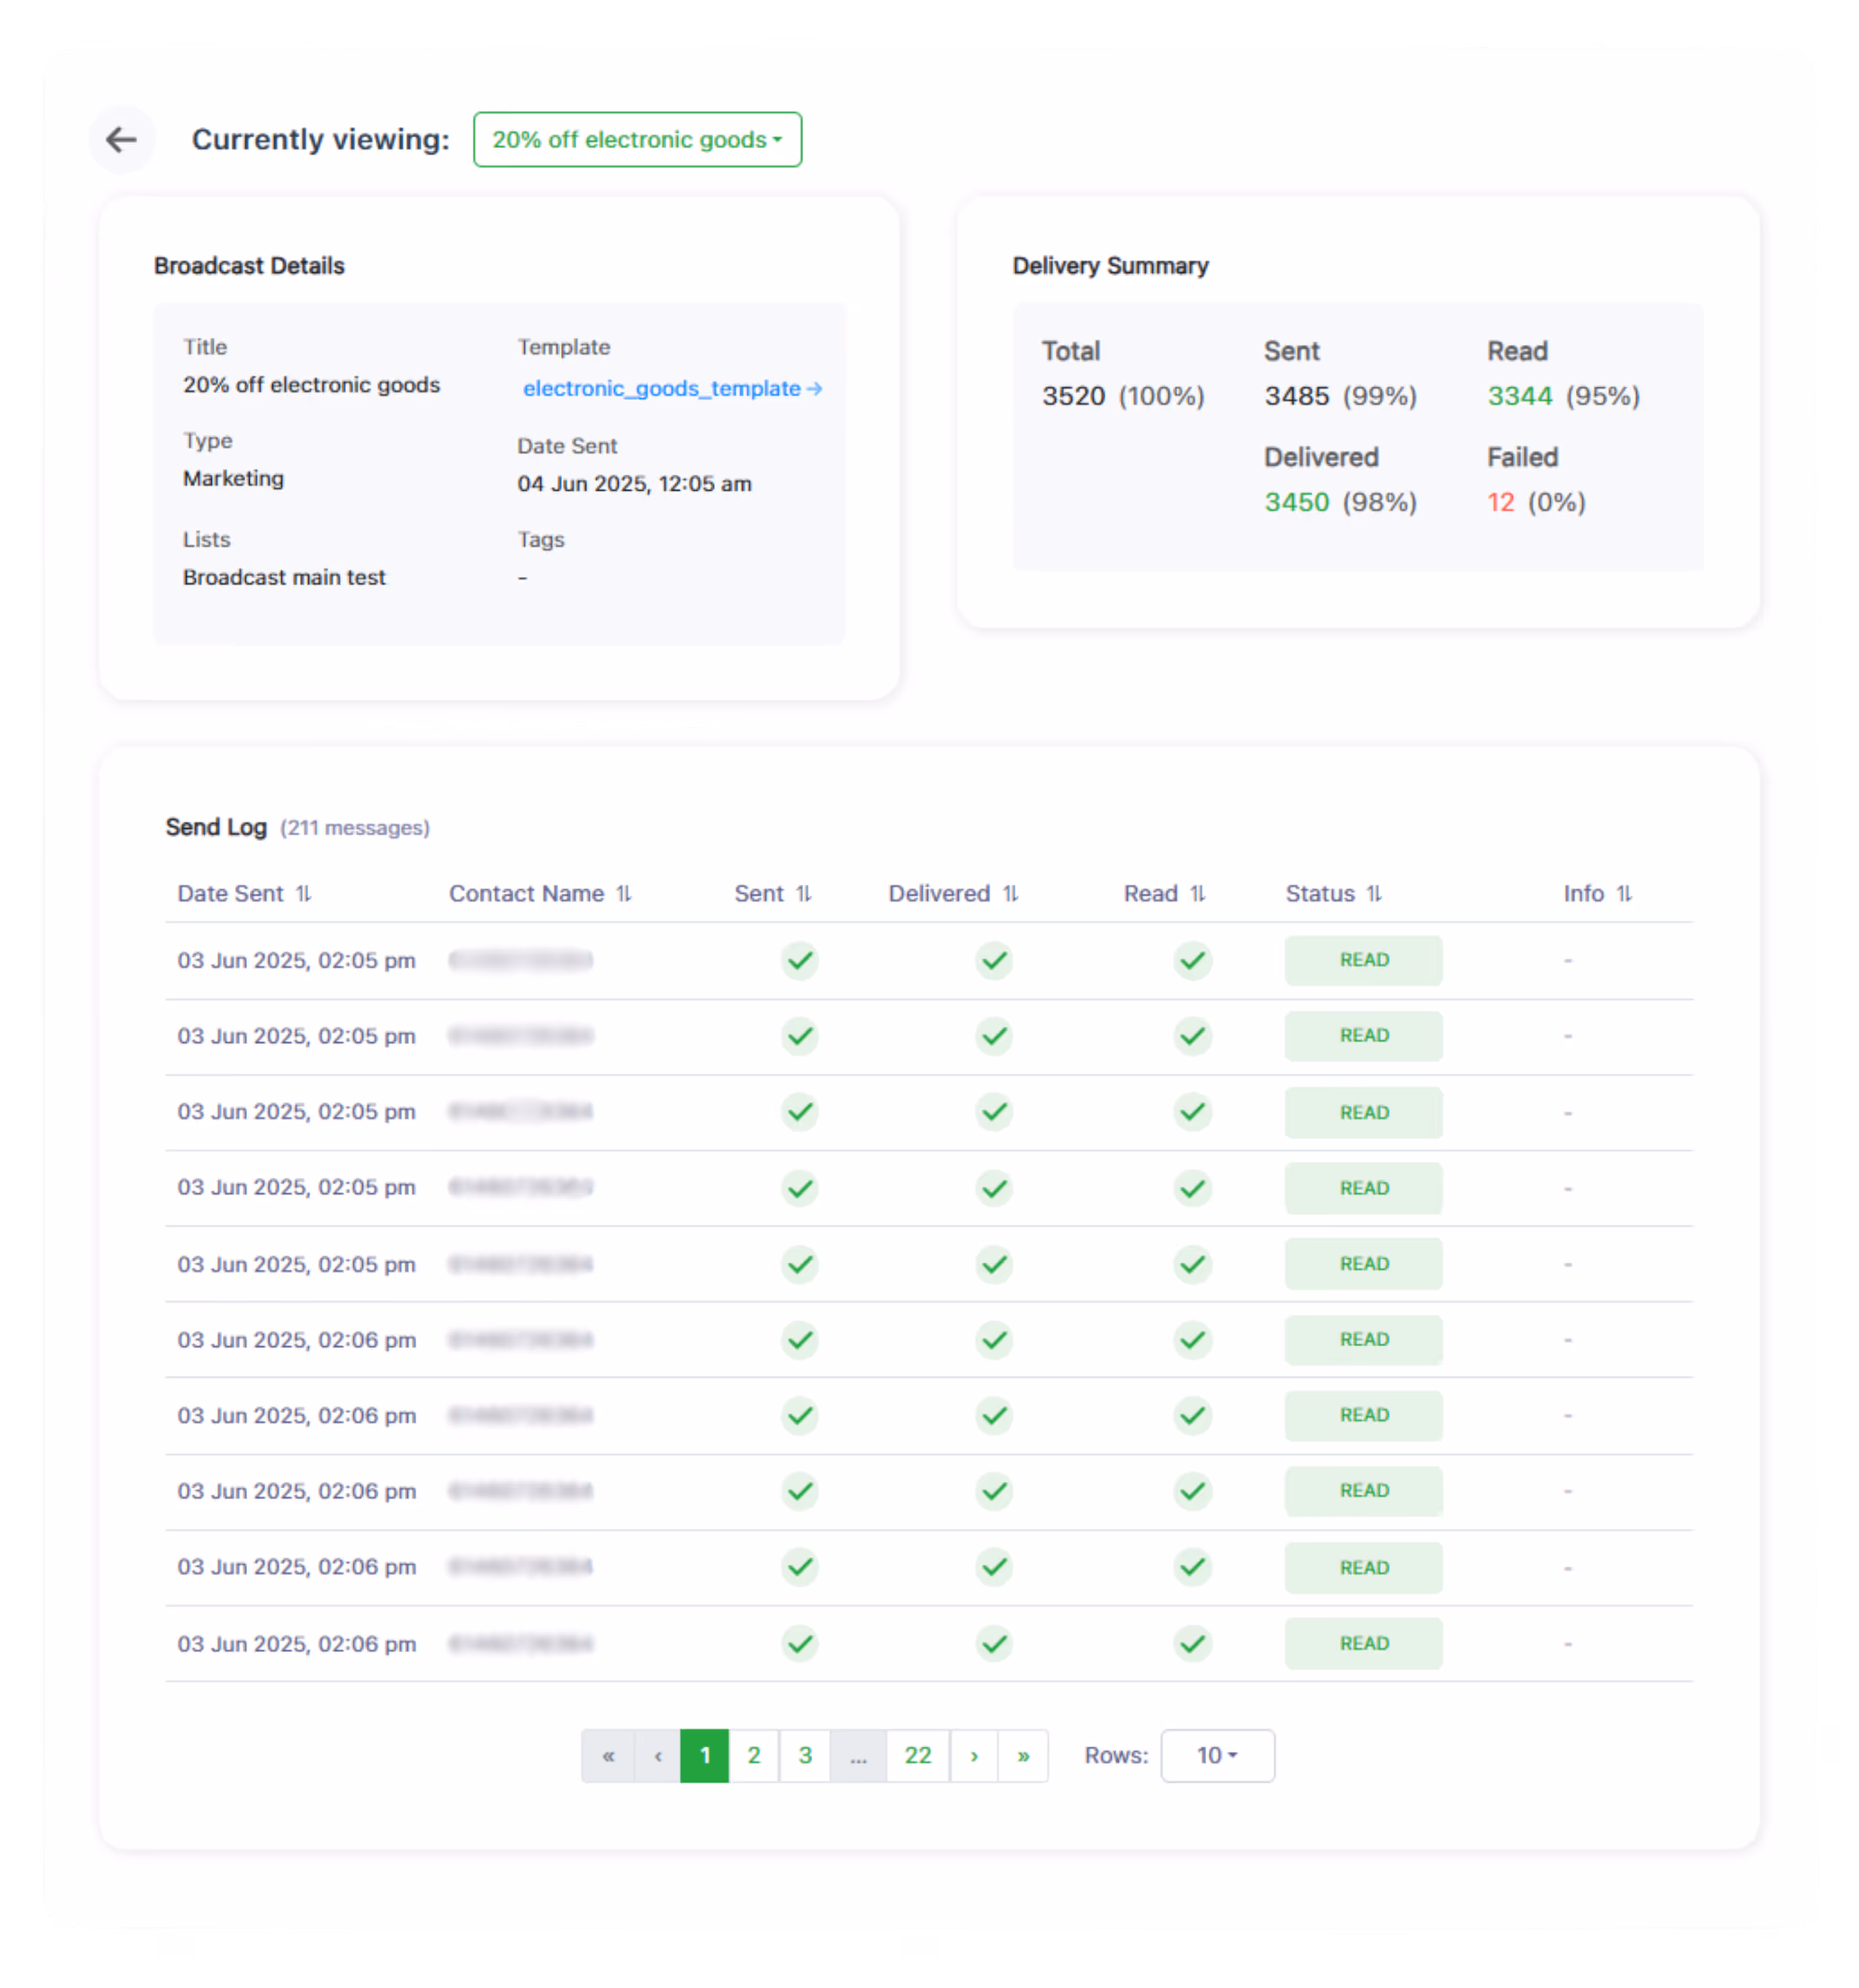This screenshot has height=1988, width=1859.
Task: Click the back arrow icon
Action: point(122,139)
